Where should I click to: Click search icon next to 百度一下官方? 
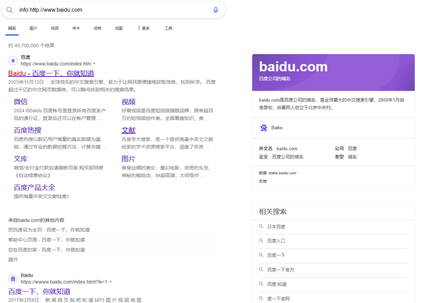tap(261, 270)
